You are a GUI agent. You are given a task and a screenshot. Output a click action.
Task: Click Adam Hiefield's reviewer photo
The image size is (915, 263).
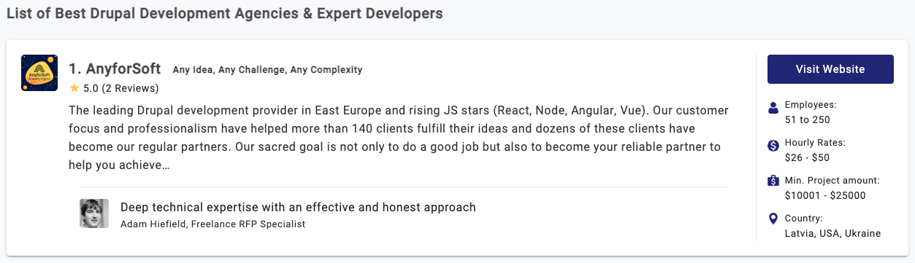pyautogui.click(x=94, y=213)
